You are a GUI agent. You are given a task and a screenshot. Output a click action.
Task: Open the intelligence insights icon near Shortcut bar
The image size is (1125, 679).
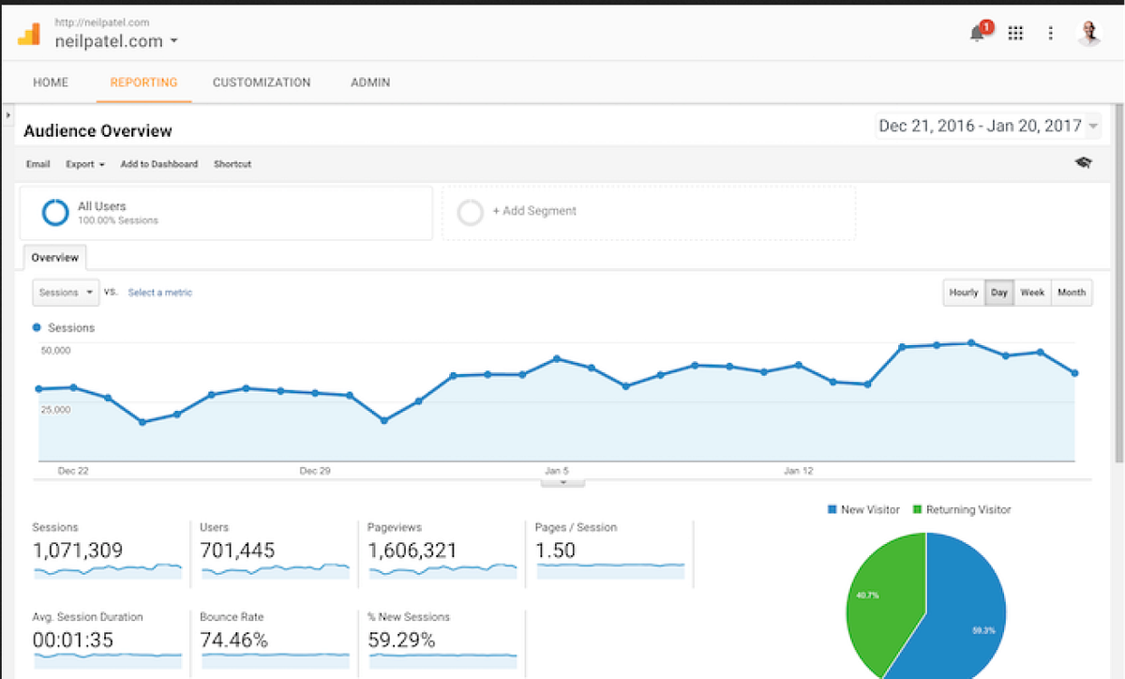(x=1083, y=161)
